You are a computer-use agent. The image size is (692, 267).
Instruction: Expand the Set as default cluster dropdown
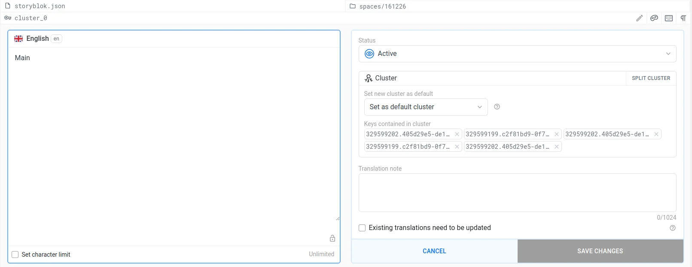pyautogui.click(x=425, y=107)
